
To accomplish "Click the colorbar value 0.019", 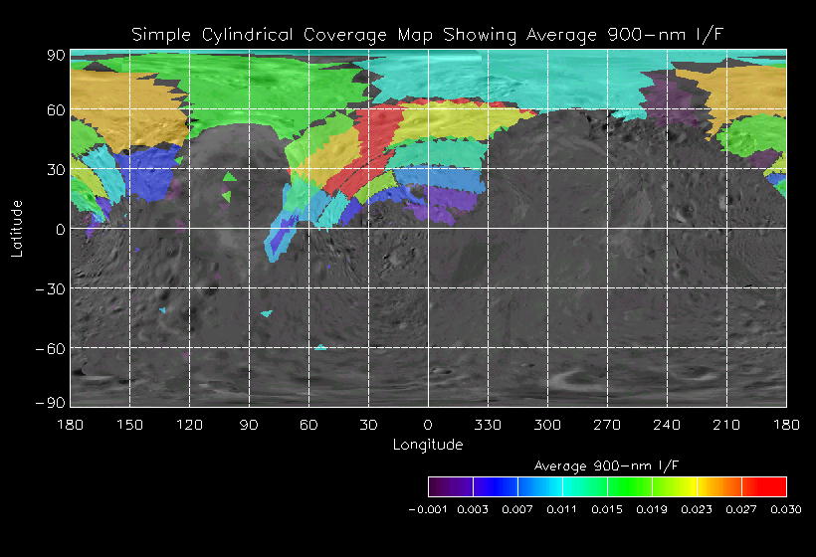I will [x=652, y=509].
